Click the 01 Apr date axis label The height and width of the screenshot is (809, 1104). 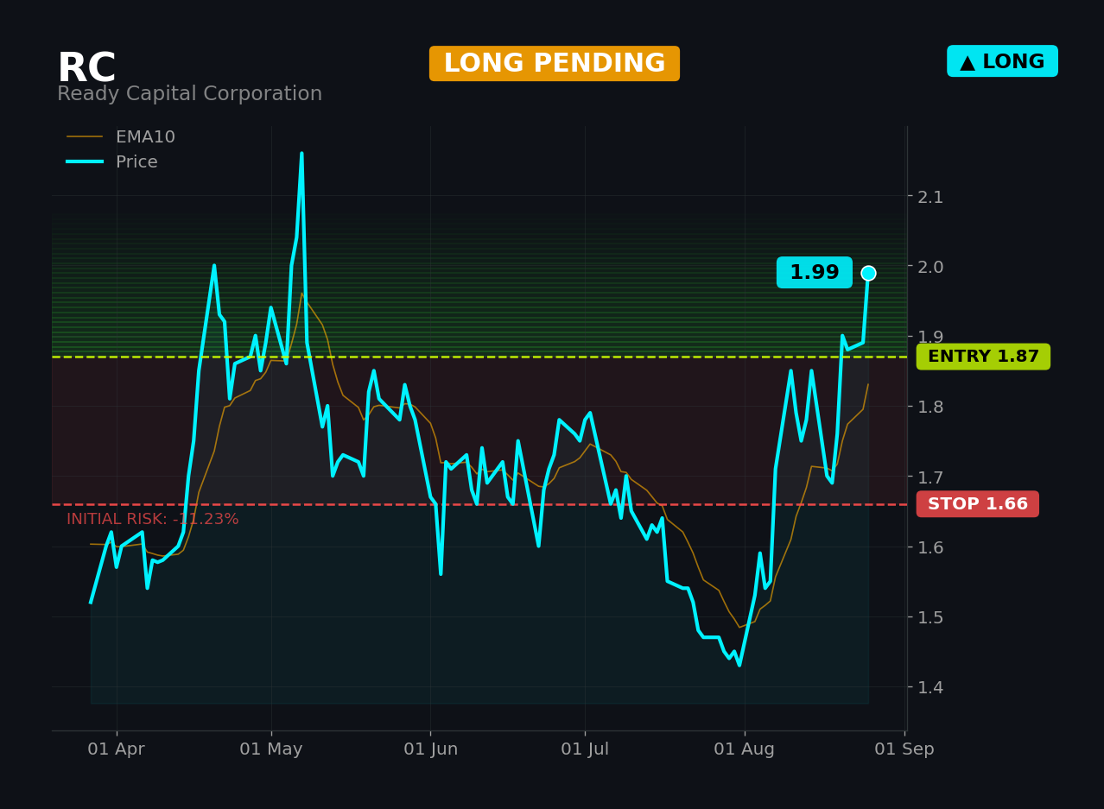click(116, 749)
